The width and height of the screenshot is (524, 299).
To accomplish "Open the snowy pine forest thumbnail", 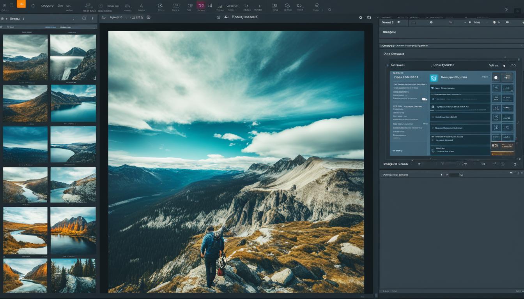I will (x=73, y=276).
